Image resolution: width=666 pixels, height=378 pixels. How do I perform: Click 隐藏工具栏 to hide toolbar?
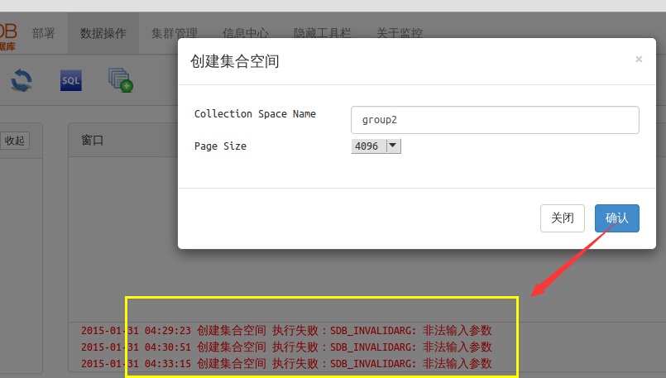(x=323, y=34)
